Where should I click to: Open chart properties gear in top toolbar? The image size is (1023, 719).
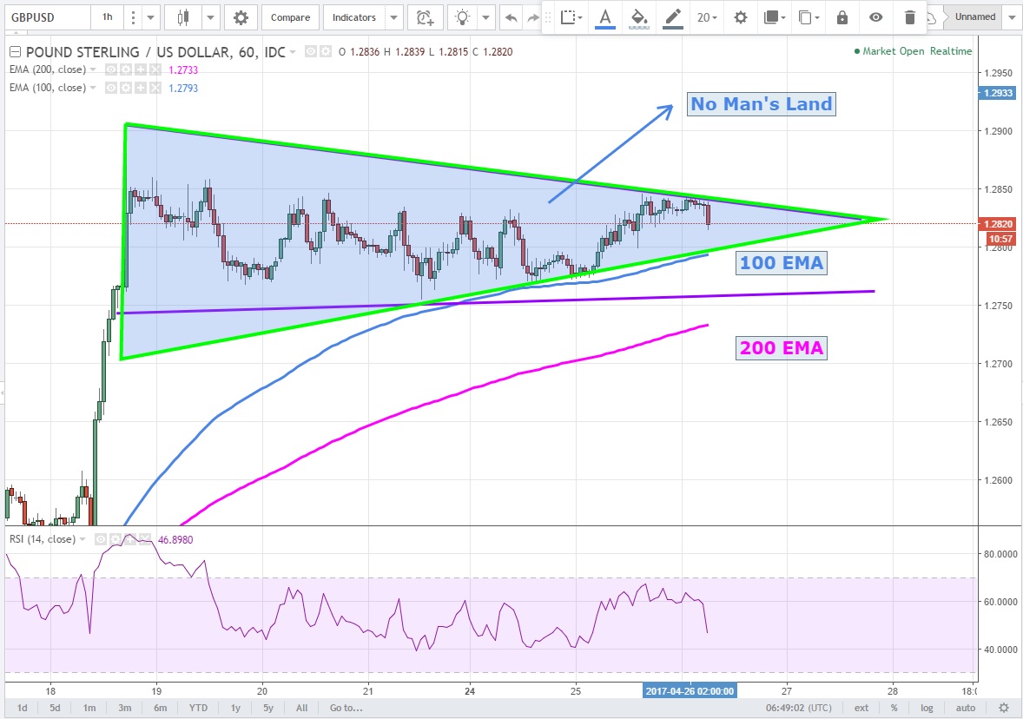pyautogui.click(x=241, y=17)
